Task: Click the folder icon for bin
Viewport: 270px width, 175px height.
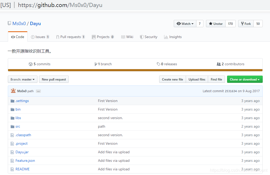Action: [12, 109]
